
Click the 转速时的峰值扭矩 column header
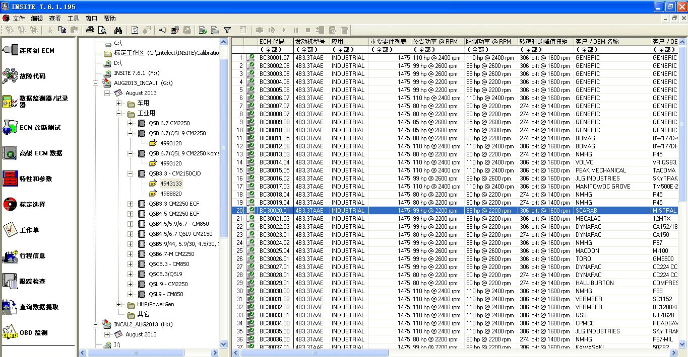[546, 42]
